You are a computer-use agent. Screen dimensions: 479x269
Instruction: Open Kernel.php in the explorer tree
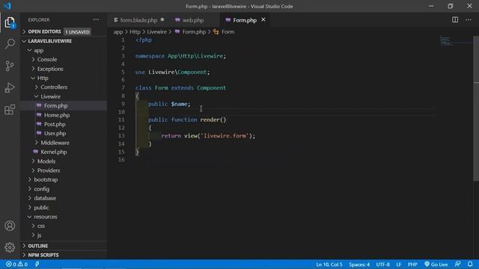click(54, 152)
